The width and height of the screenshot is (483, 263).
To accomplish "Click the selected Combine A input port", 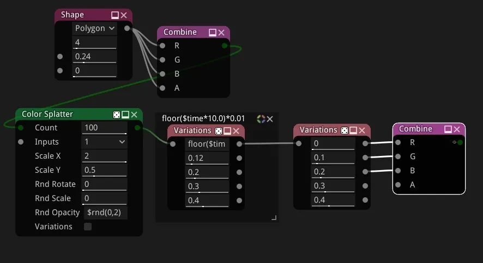I will pyautogui.click(x=398, y=185).
